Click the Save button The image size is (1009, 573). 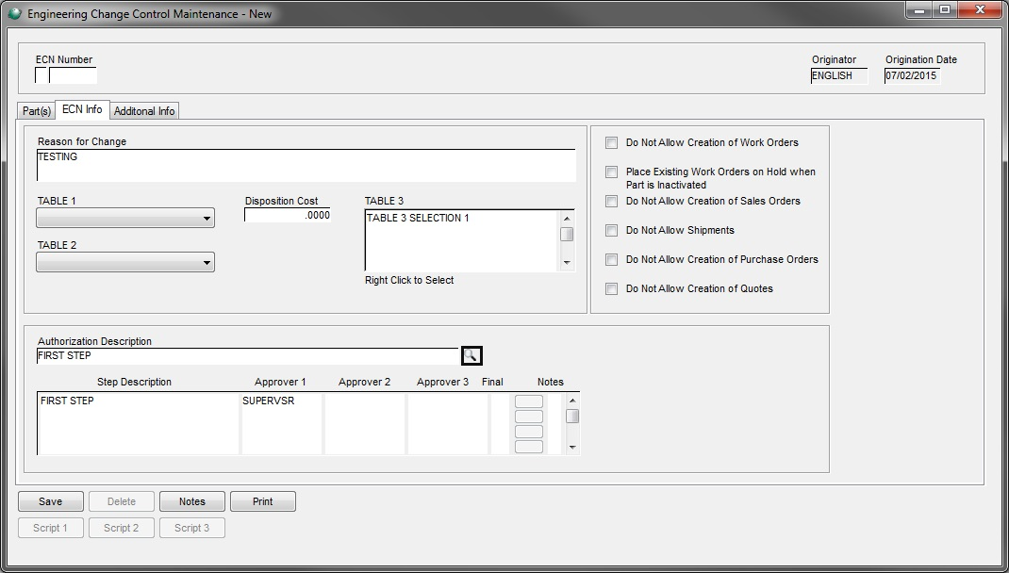[50, 501]
